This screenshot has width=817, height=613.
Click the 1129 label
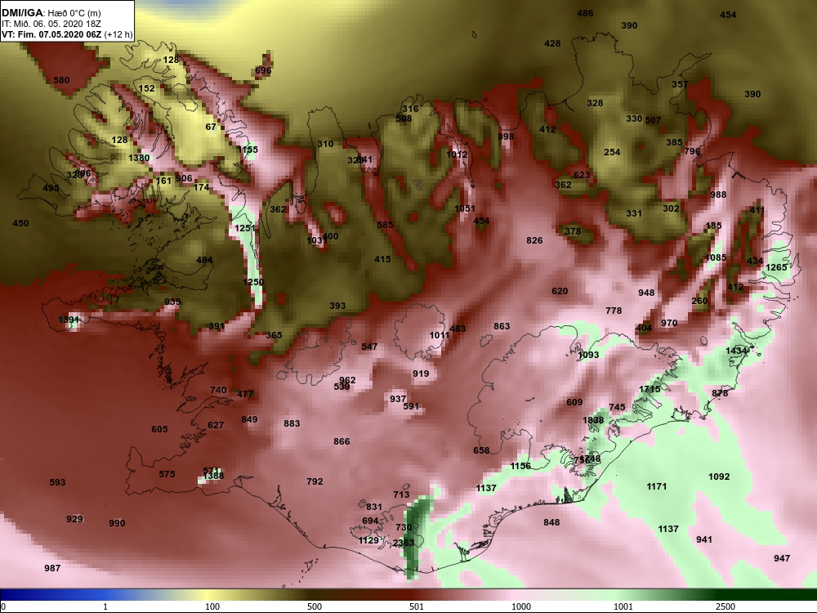pos(368,540)
